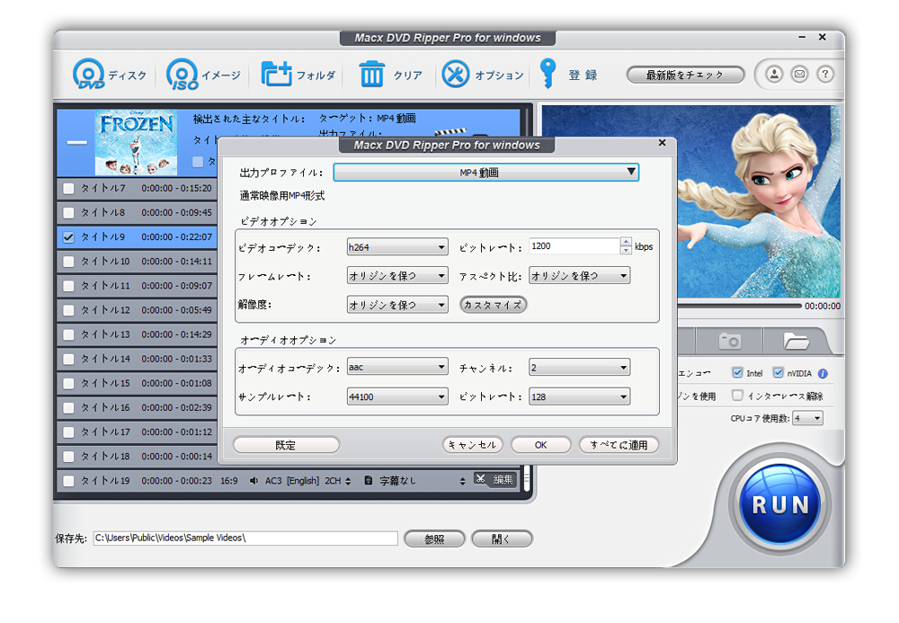899x623 pixels.
Task: Open the オーディオコーデック aac dropdown
Action: [x=396, y=367]
